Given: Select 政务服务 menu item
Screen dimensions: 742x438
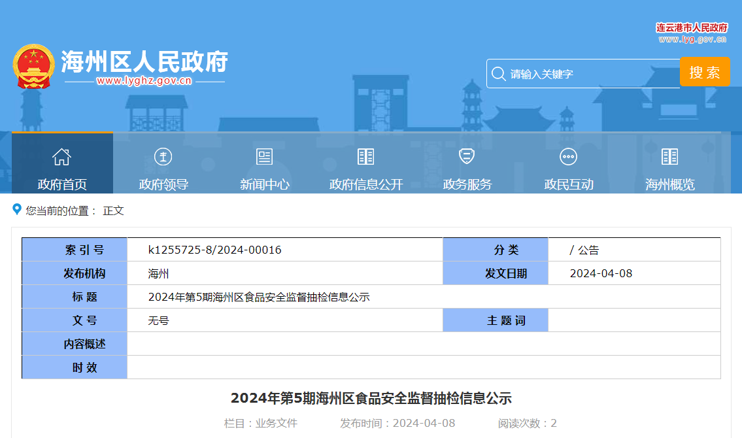Looking at the screenshot, I should point(467,184).
